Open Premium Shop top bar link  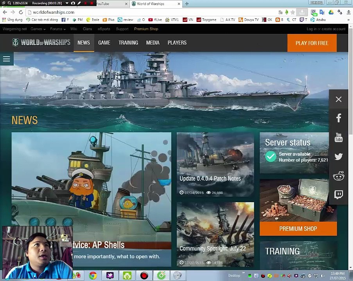[146, 29]
